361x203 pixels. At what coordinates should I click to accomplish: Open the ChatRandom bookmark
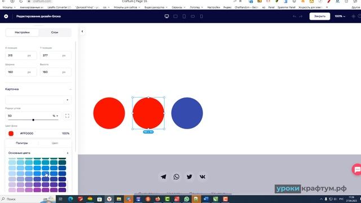247,7
